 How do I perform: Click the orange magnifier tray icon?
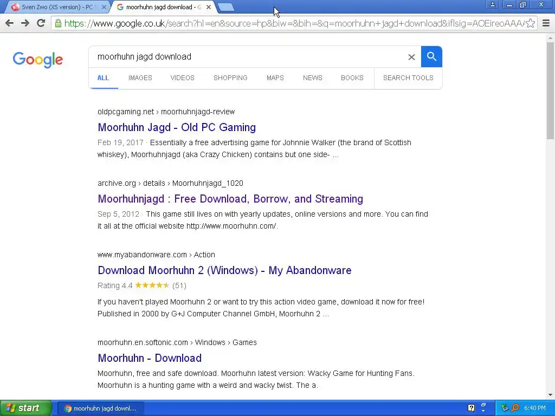tap(515, 408)
